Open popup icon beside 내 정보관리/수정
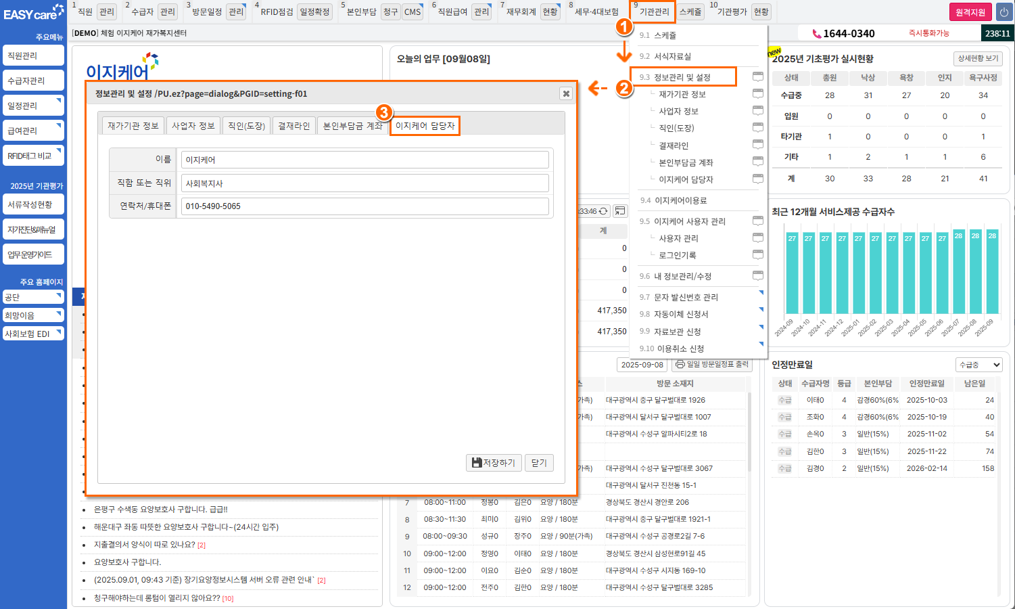Screen dimensions: 1015x609 click(x=758, y=275)
